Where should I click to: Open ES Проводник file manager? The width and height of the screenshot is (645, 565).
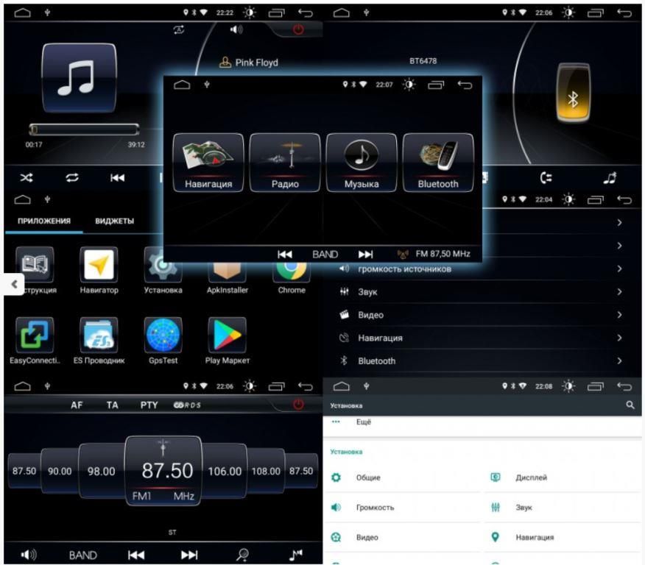coord(99,337)
